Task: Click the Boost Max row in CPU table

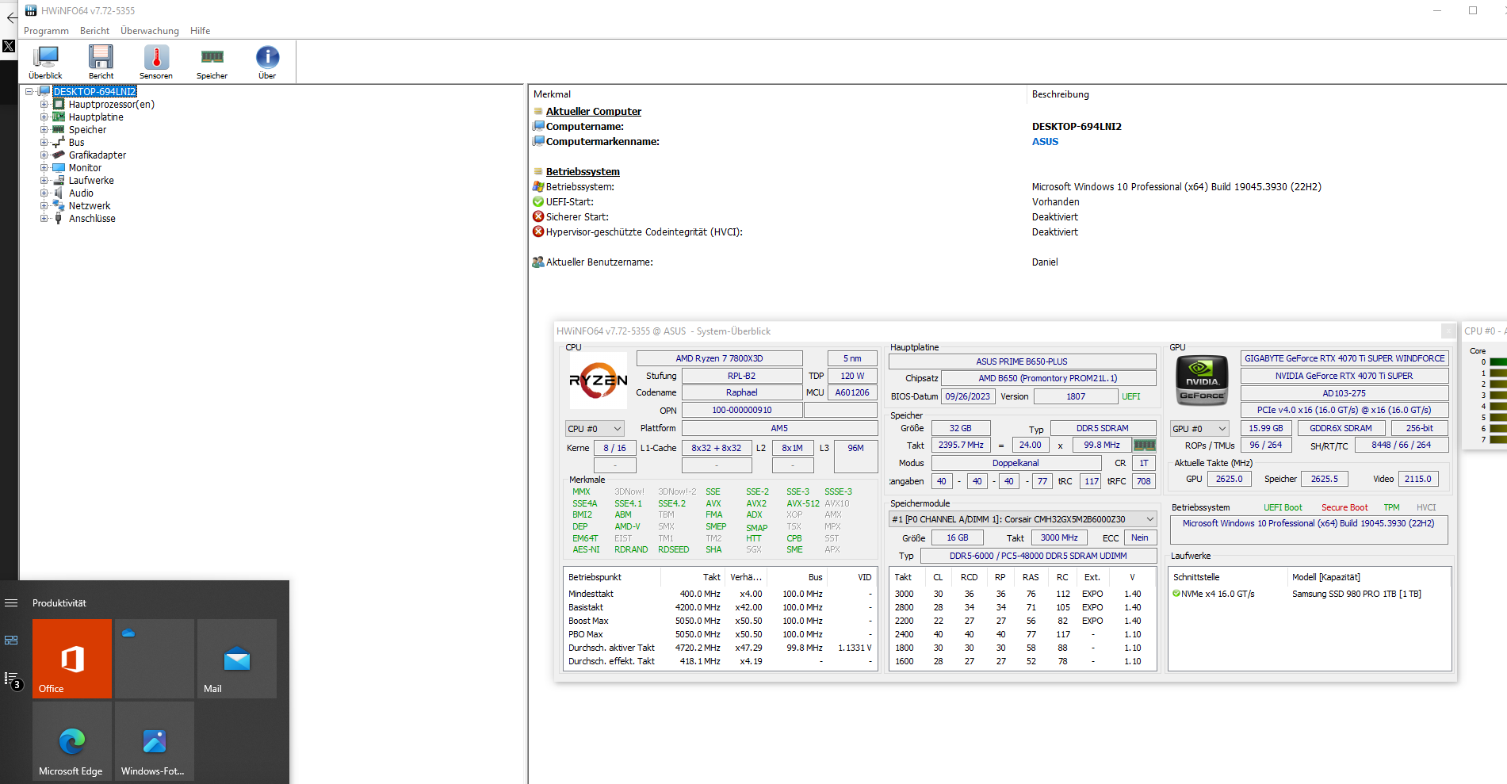Action: tap(720, 621)
